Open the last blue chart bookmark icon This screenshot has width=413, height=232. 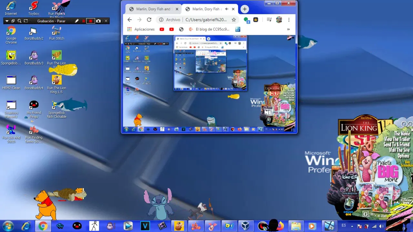tap(238, 29)
